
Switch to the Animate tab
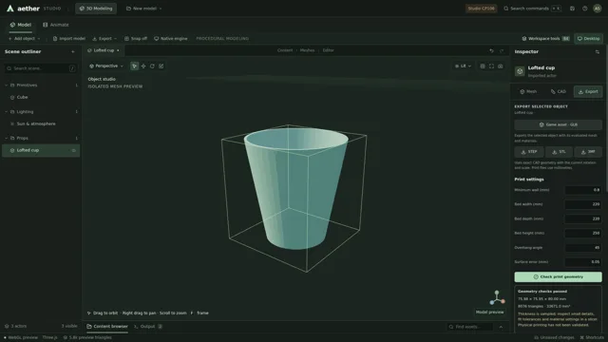[55, 25]
